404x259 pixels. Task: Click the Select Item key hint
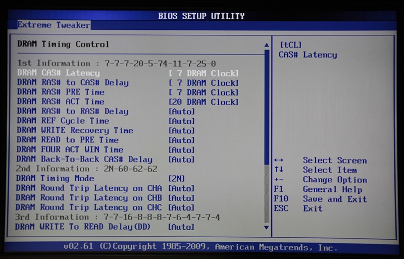coord(315,170)
